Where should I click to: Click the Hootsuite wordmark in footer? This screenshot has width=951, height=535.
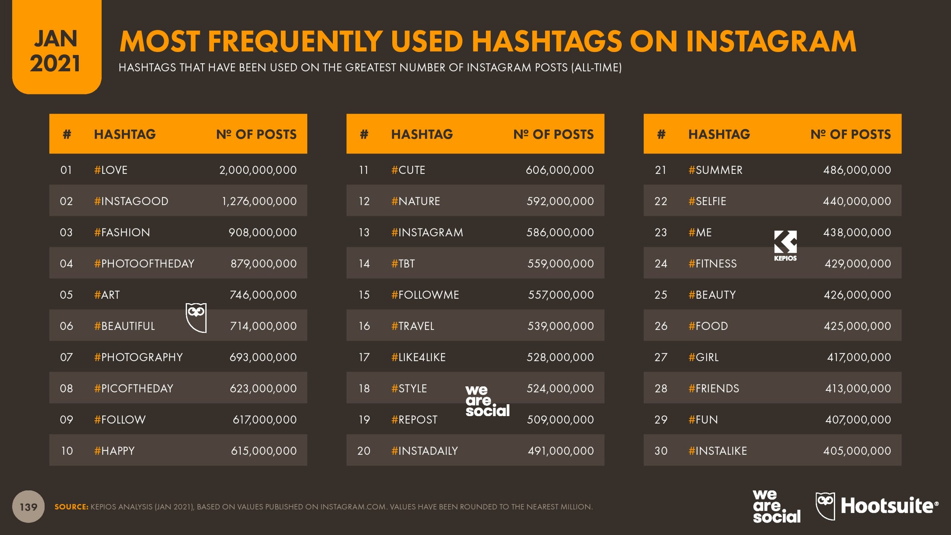coord(889,506)
